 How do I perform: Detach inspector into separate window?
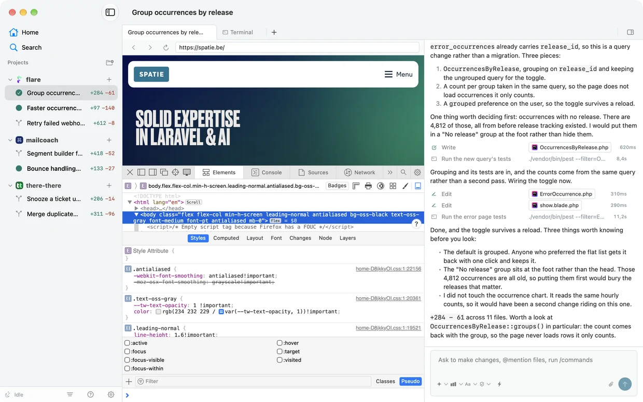coord(164,172)
